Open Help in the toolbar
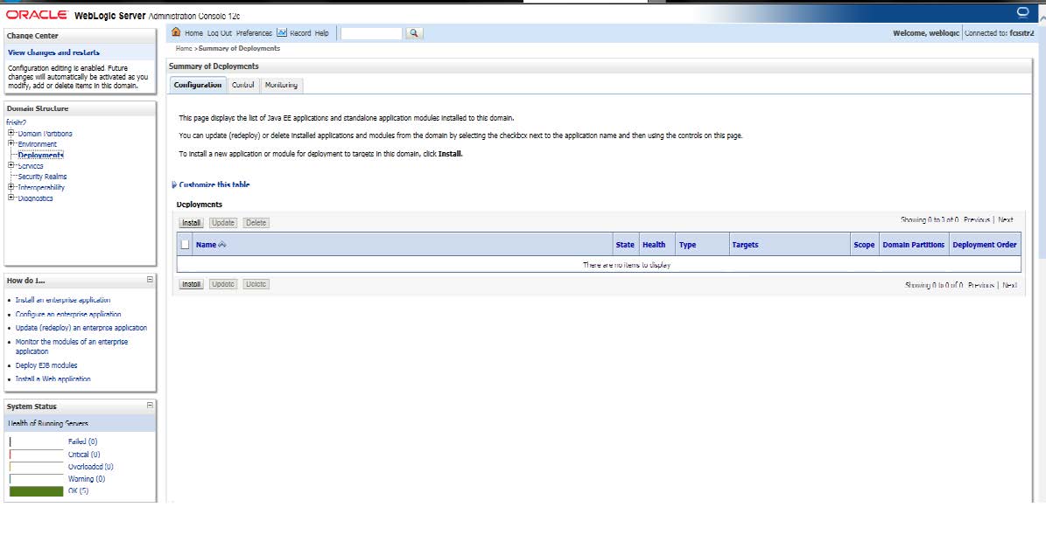Viewport: 1046px width, 542px height. click(321, 32)
